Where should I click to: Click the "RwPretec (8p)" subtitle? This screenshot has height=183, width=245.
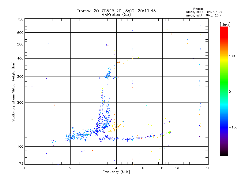(x=116, y=15)
